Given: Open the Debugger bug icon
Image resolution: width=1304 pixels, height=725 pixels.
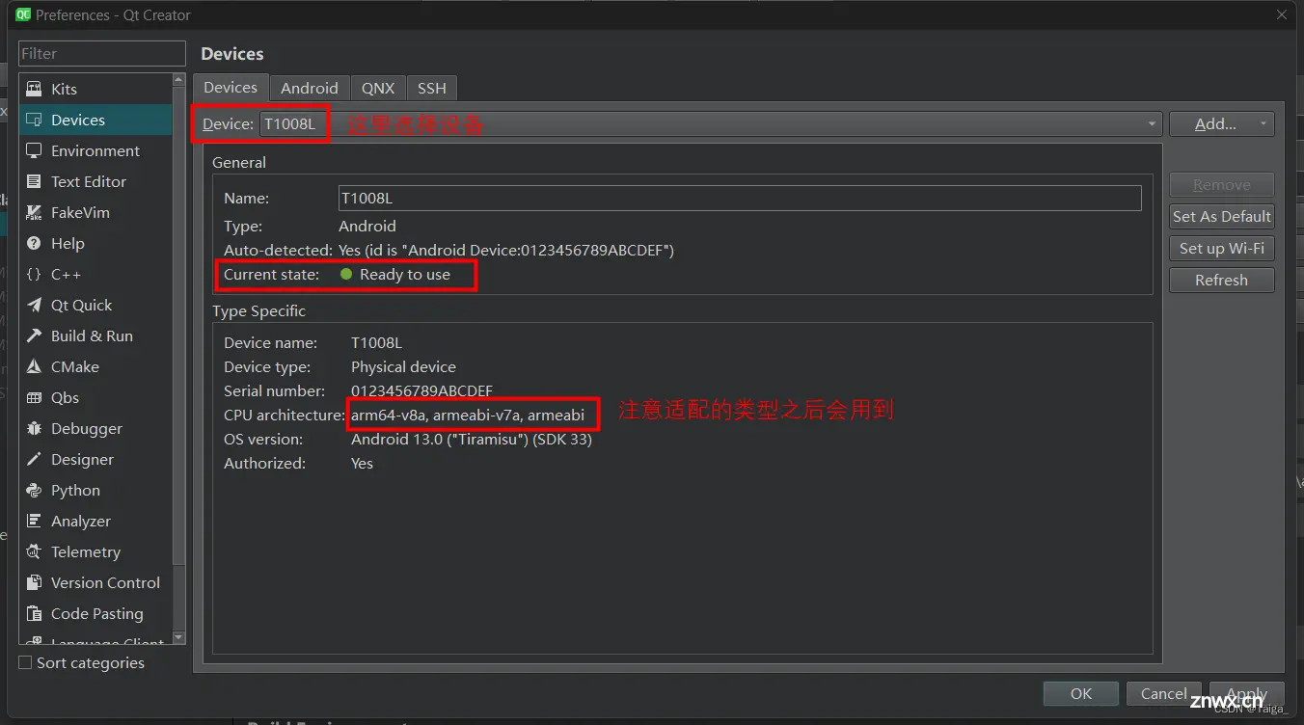Looking at the screenshot, I should [x=35, y=428].
